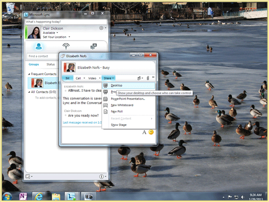Open the Lync options gear icon
The height and width of the screenshot is (202, 269).
click(101, 28)
